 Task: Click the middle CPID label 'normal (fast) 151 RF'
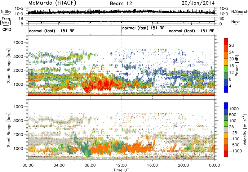pos(143,28)
